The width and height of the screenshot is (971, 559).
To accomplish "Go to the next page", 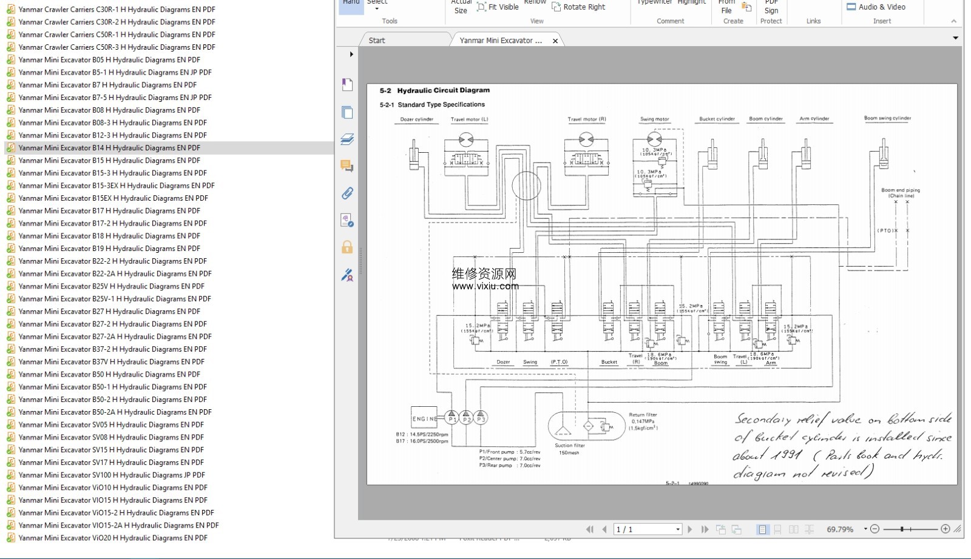I will [x=690, y=529].
